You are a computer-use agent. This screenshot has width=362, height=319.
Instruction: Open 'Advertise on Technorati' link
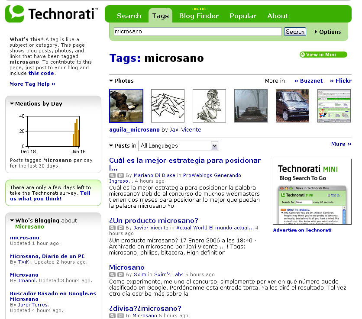tap(302, 230)
